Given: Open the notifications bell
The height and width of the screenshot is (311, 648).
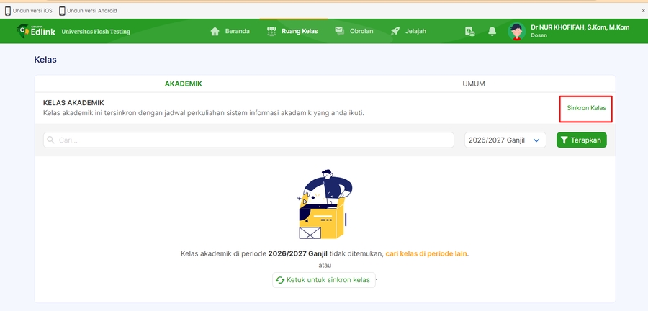Looking at the screenshot, I should click(492, 31).
